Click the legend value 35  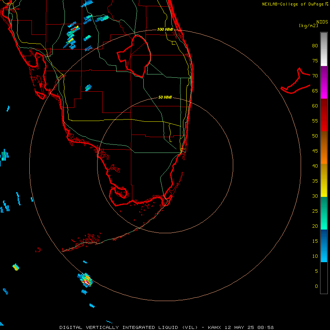coord(315,181)
